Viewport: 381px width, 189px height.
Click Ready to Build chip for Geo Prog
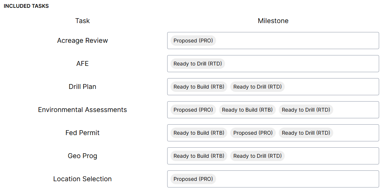pos(199,156)
